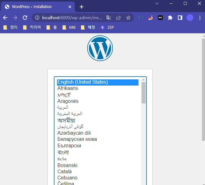Minimize the browser window
Image resolution: width=205 pixels, height=185 pixels.
[171, 3]
